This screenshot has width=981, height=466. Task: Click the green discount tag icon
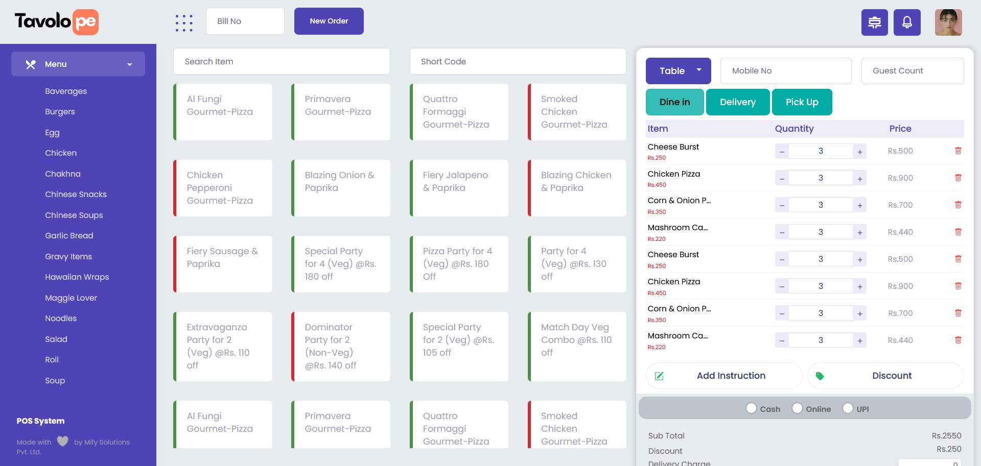820,376
